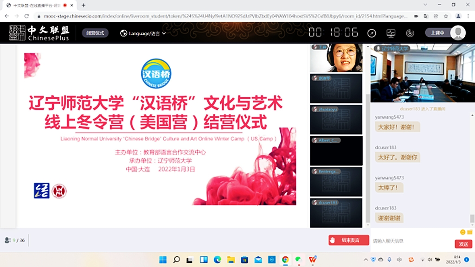Reload the page with refresh icon
The width and height of the screenshot is (475, 267).
click(26, 16)
